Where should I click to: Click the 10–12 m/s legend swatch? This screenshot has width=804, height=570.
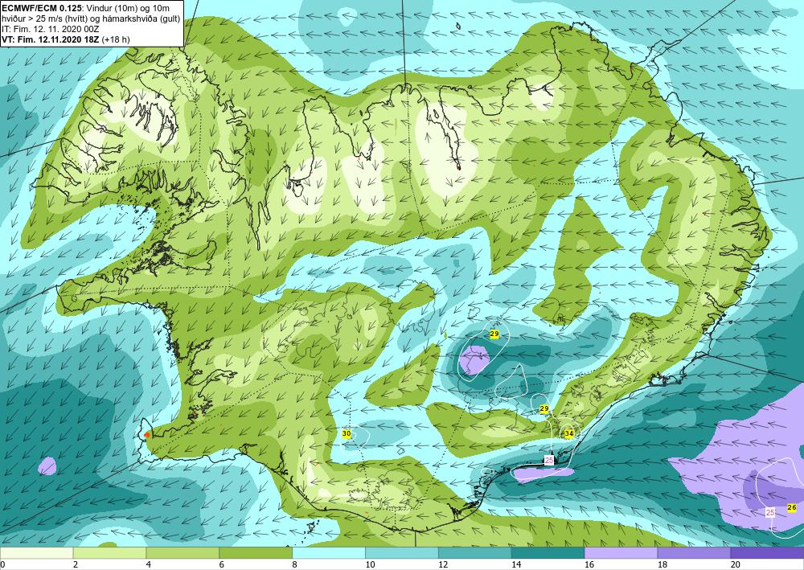(401, 552)
